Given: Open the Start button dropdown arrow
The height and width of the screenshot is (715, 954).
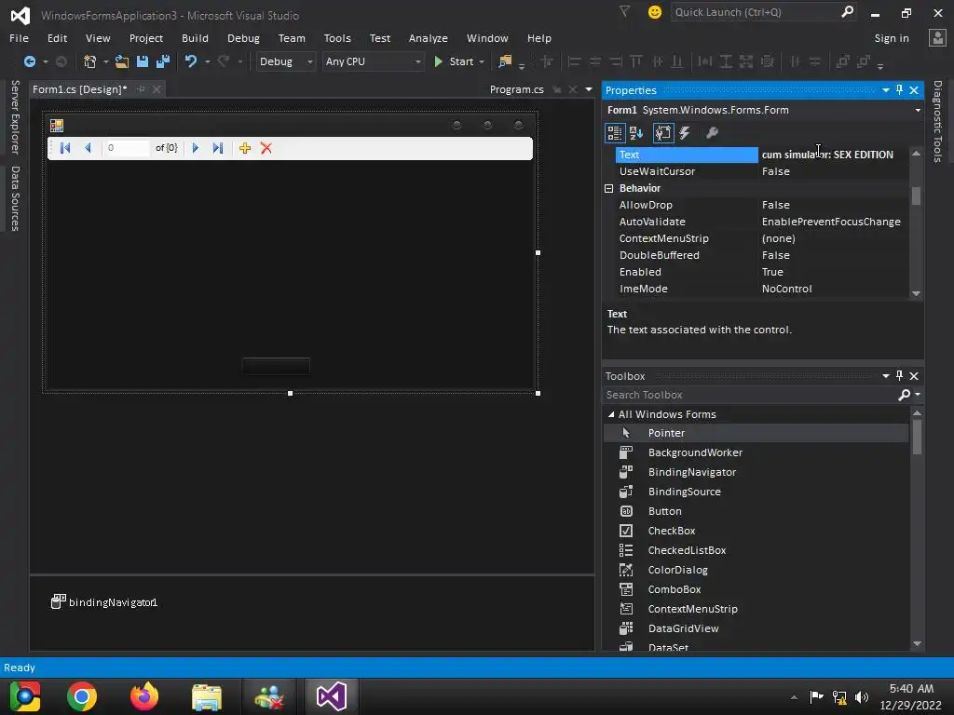Looking at the screenshot, I should click(482, 62).
